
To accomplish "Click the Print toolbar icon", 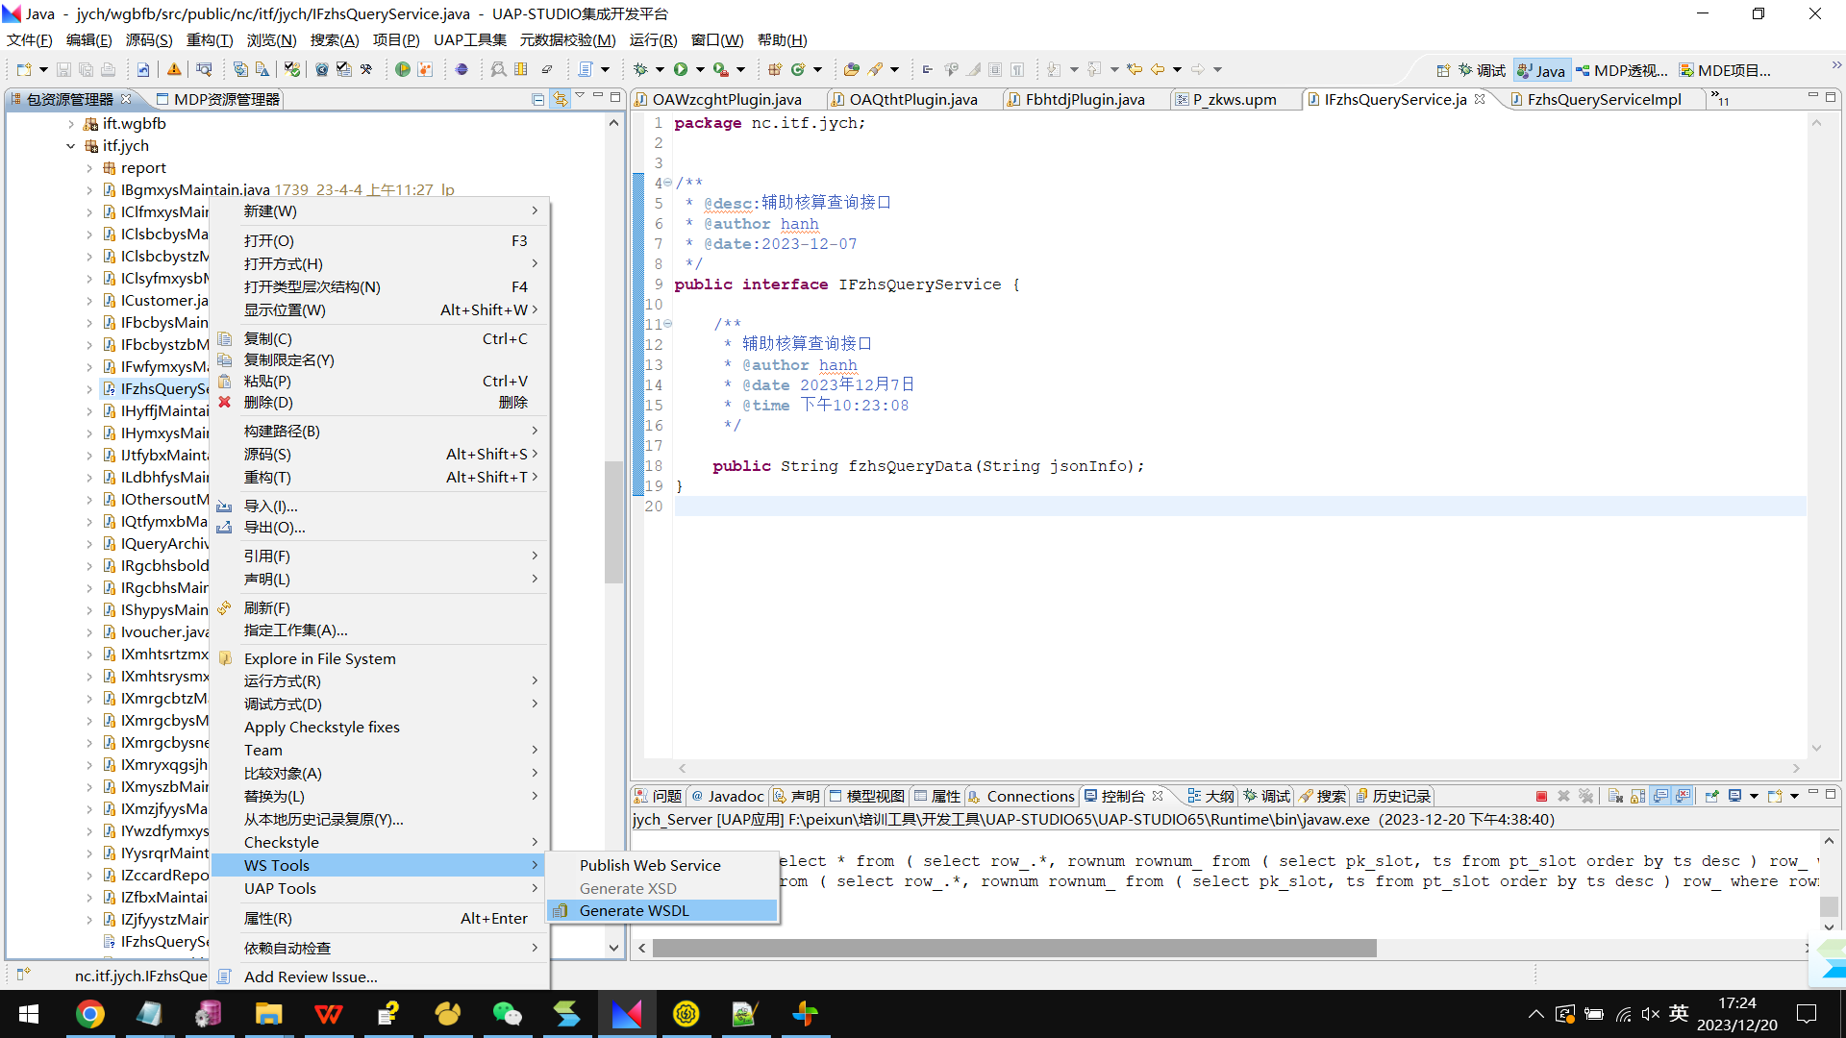I will point(108,69).
